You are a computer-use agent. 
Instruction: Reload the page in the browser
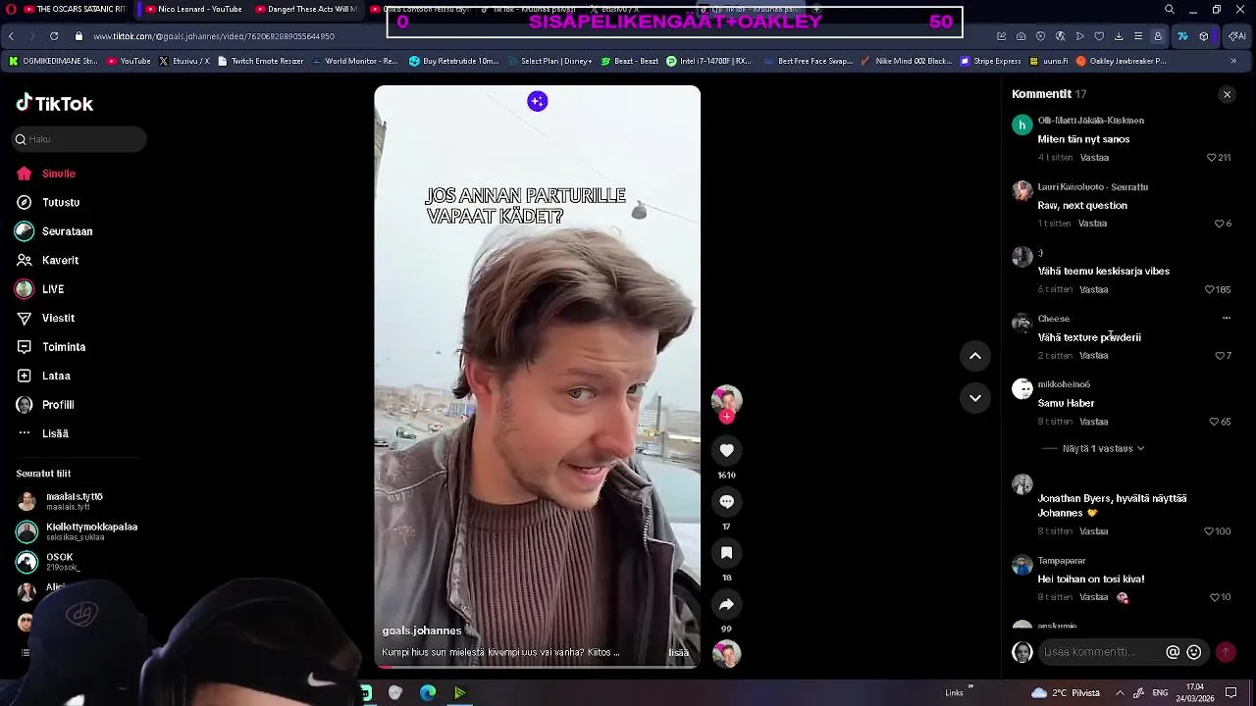[54, 36]
